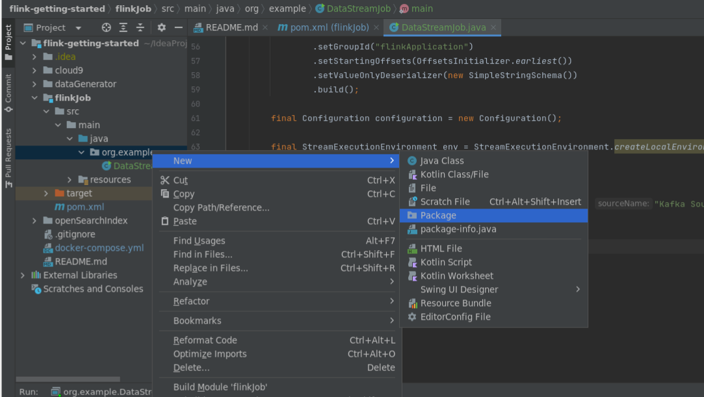This screenshot has height=397, width=704.
Task: Choose Cut from context menu
Action: 276,181
